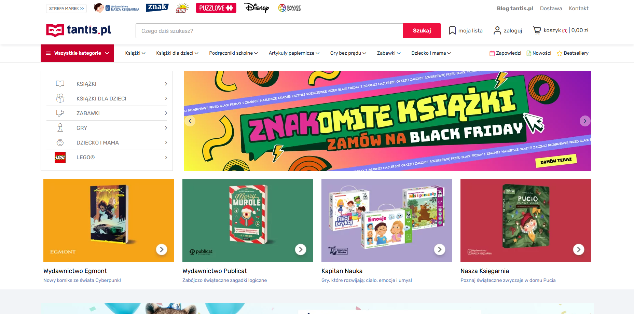The height and width of the screenshot is (314, 634).
Task: Focus the 'Czego dziś szukasz?' search field
Action: [269, 31]
